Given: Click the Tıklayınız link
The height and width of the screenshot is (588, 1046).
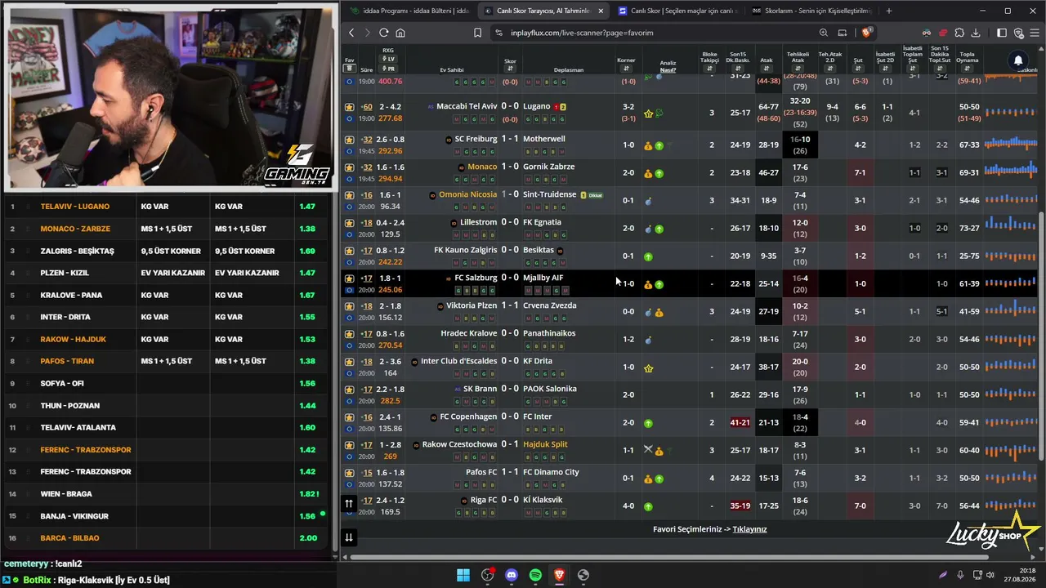Looking at the screenshot, I should [x=749, y=529].
